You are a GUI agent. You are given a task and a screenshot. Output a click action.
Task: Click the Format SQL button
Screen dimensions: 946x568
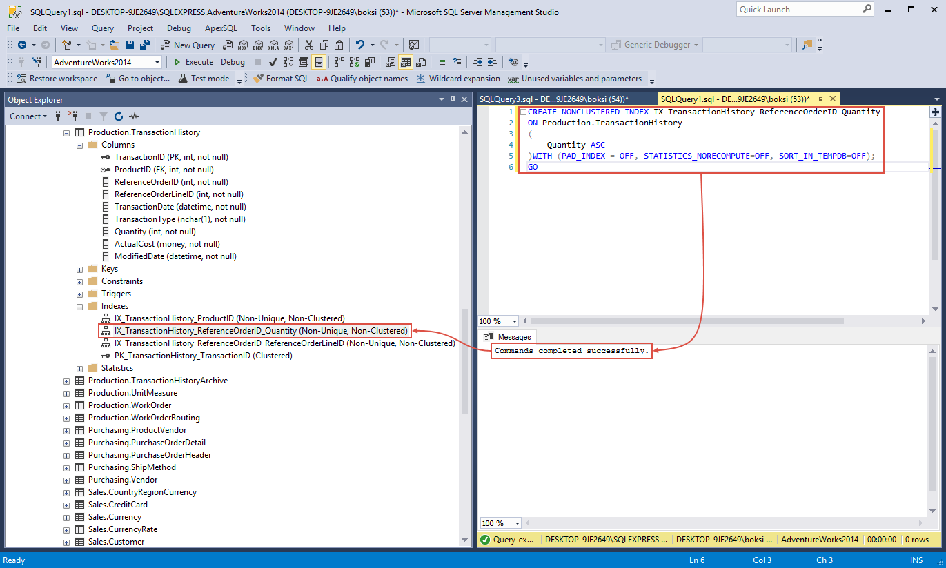pyautogui.click(x=281, y=79)
